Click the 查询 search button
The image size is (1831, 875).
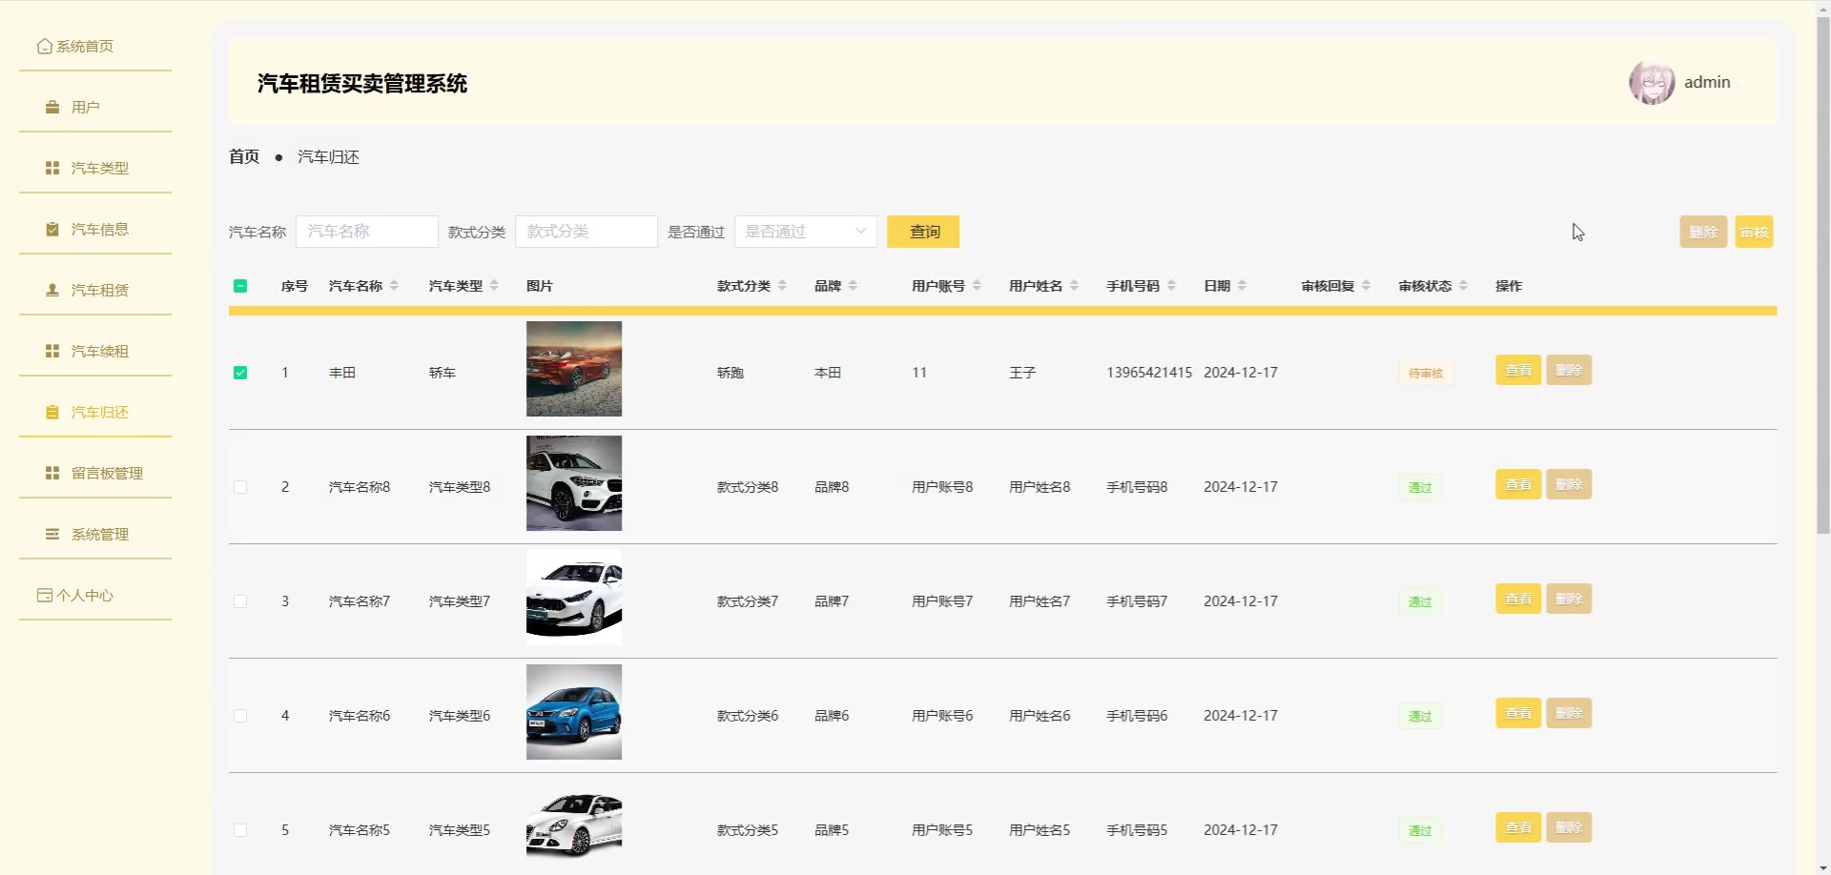tap(923, 232)
